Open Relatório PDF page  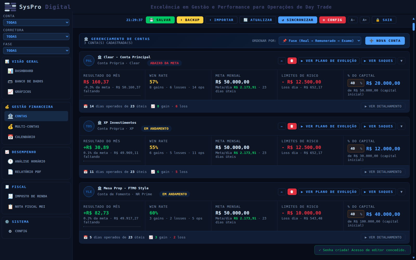tap(36, 172)
